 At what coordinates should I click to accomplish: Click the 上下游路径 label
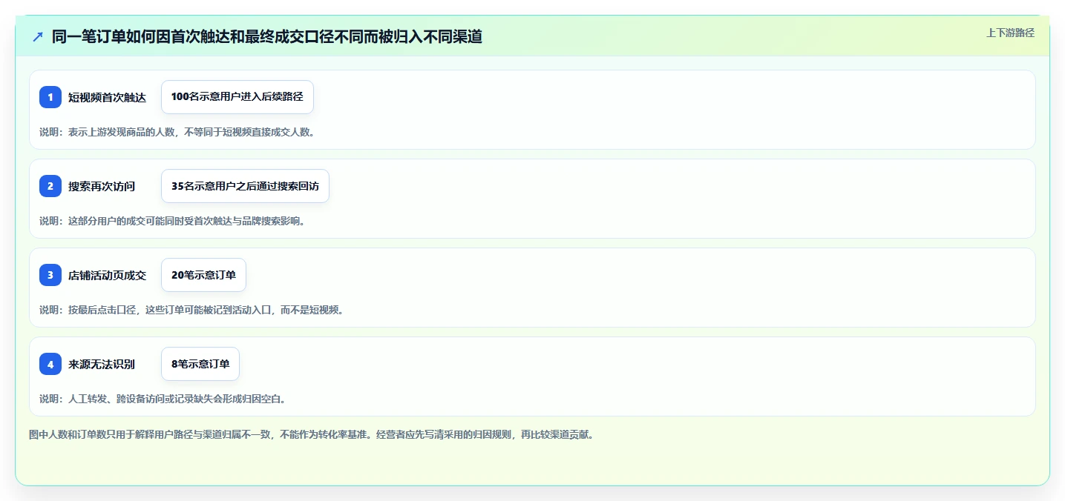(1010, 33)
